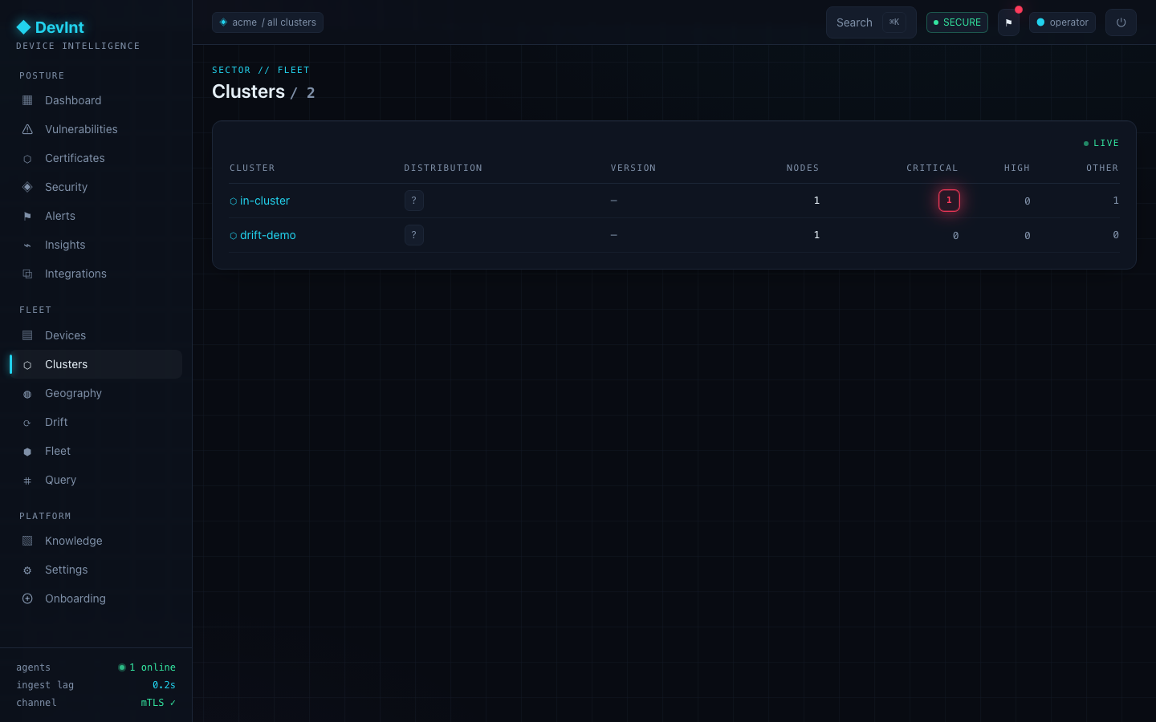Click the ⌘K shortcut badge in search
The width and height of the screenshot is (1156, 722).
[894, 22]
